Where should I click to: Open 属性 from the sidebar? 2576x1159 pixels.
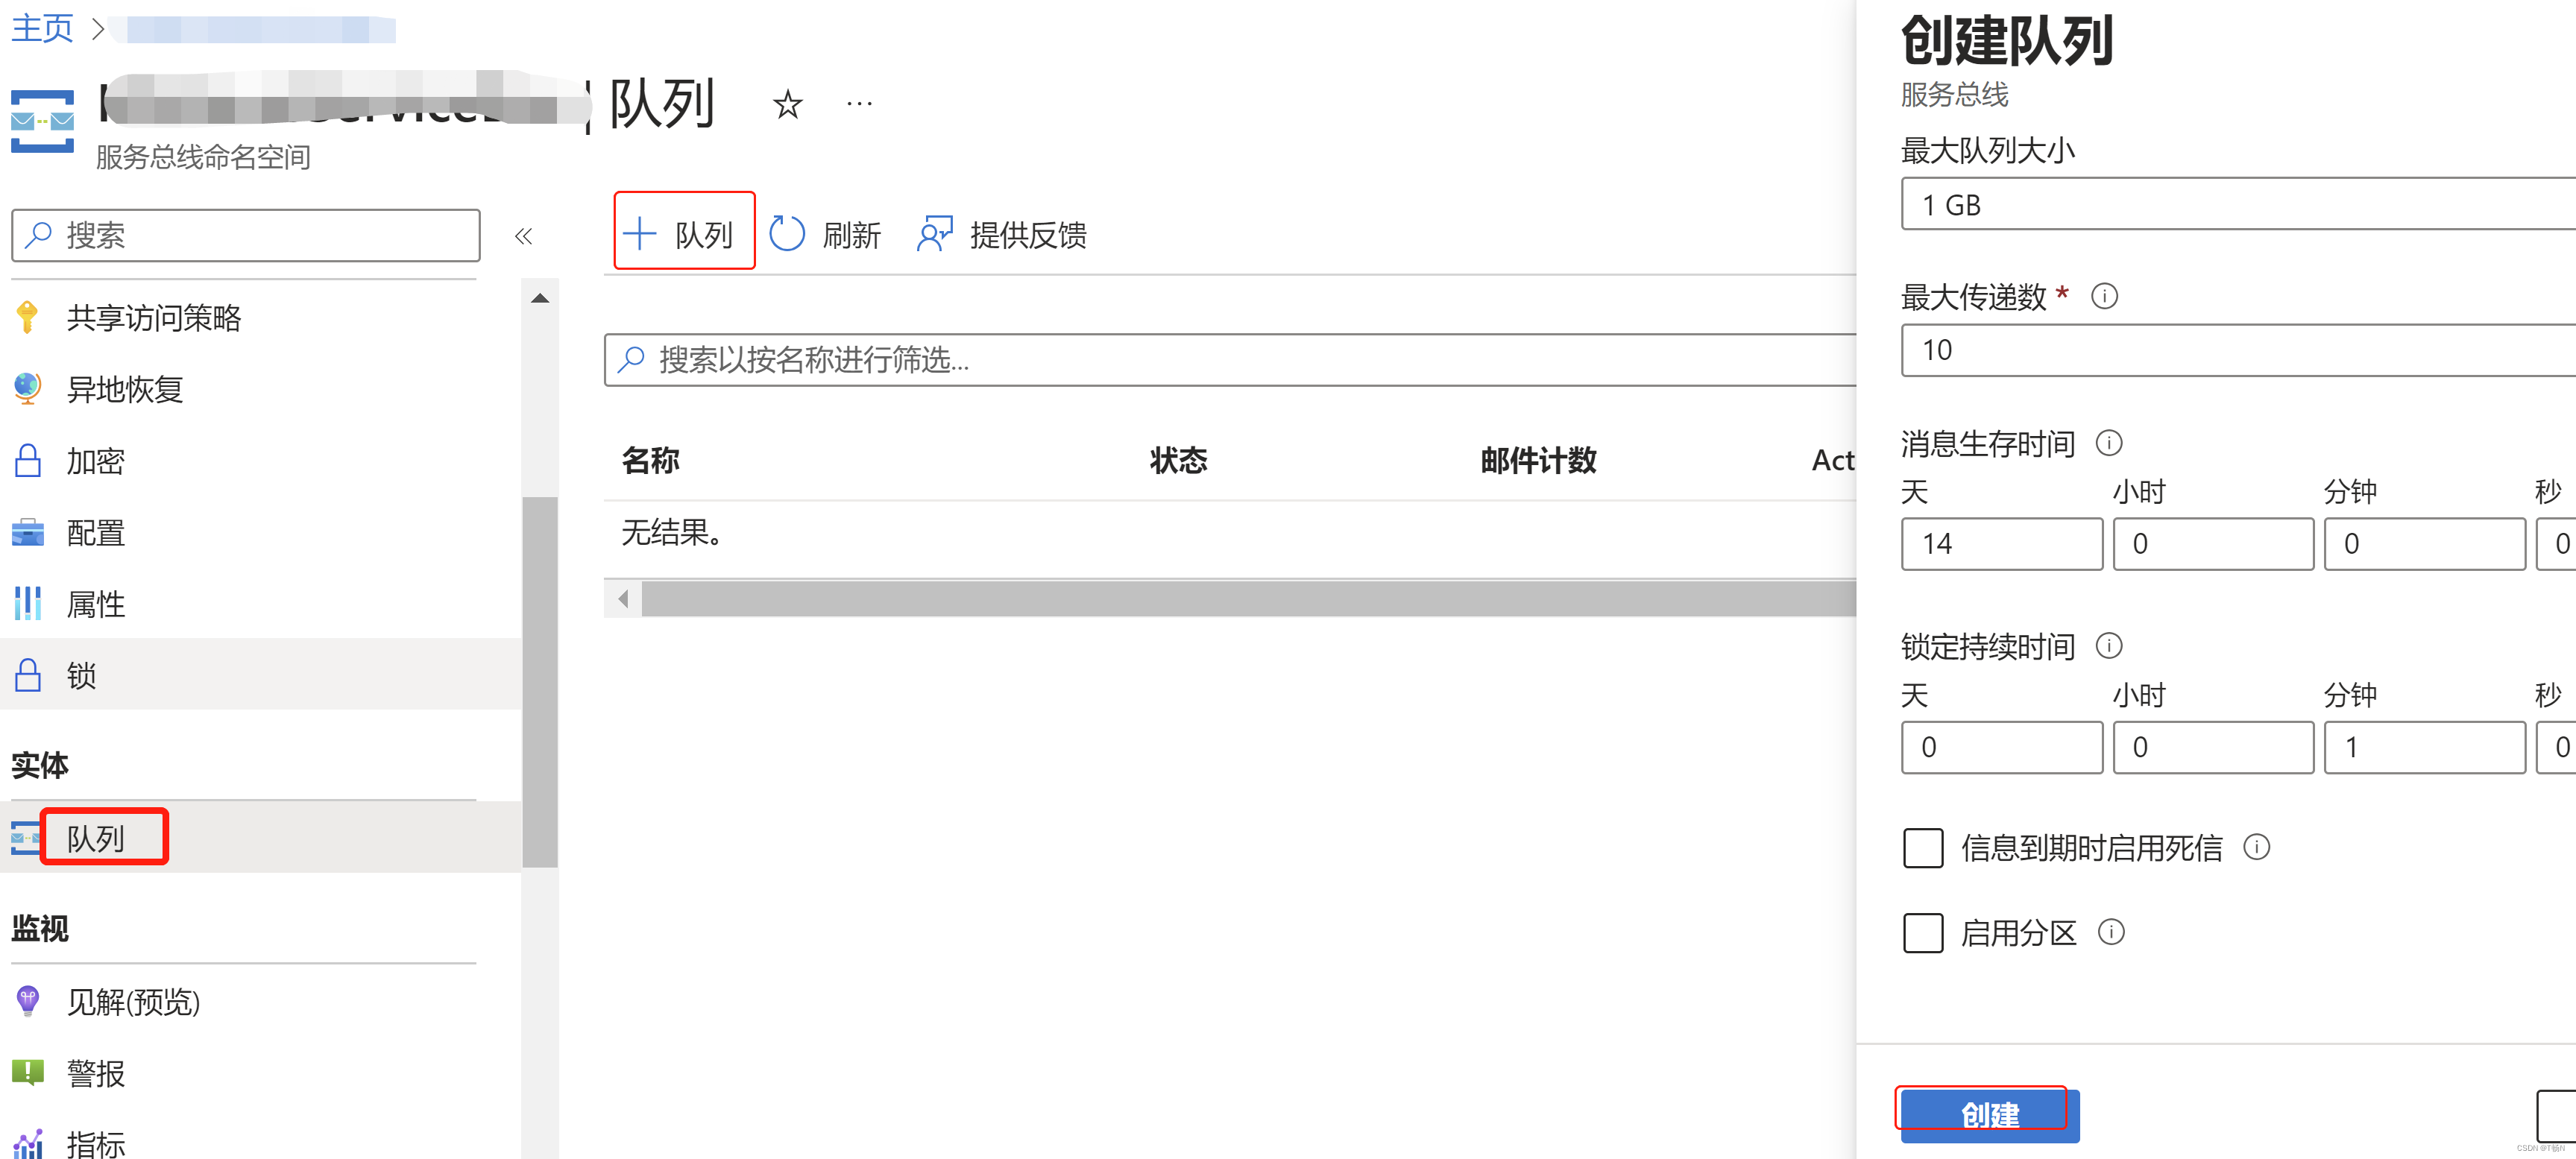click(x=95, y=604)
